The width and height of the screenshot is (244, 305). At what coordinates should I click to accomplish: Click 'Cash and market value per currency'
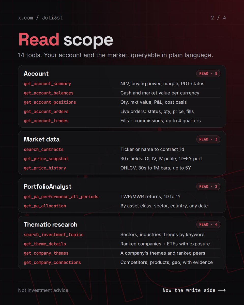(x=160, y=93)
